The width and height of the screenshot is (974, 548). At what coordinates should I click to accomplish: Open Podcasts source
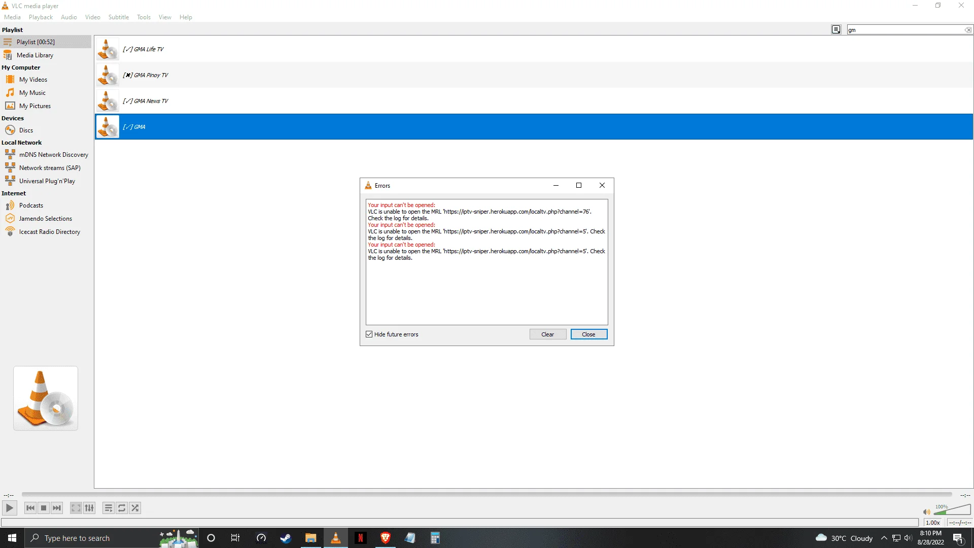pos(46,205)
